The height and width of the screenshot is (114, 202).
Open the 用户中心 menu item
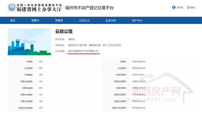[137, 20]
